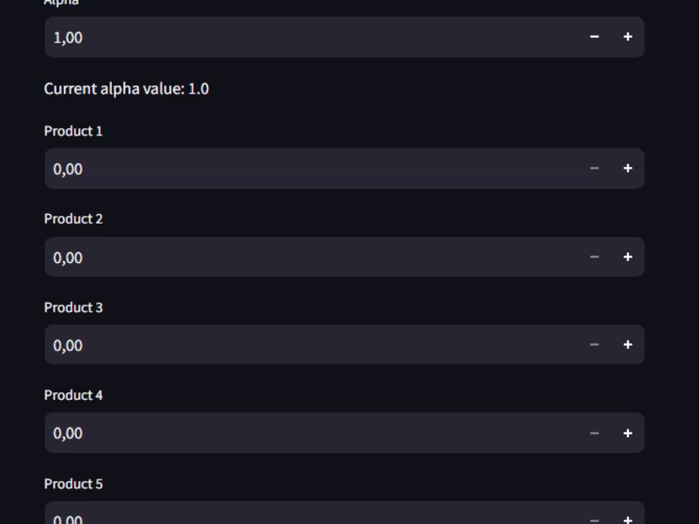
Task: Decrement Product 2 with minus icon
Action: point(594,257)
